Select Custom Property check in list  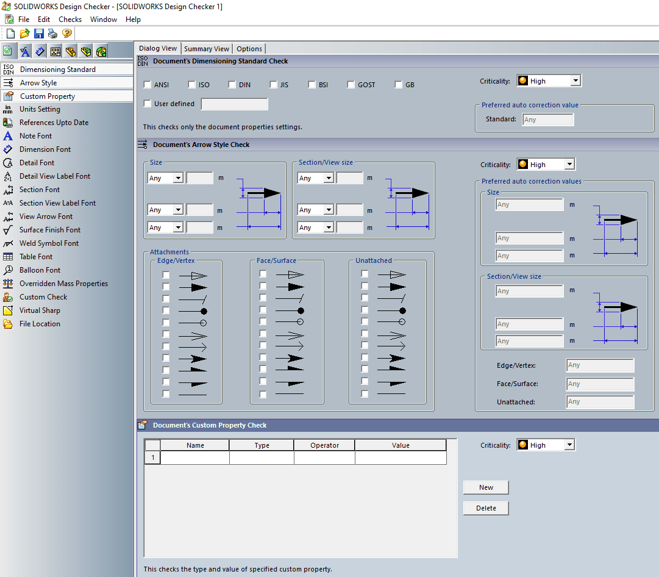point(67,96)
